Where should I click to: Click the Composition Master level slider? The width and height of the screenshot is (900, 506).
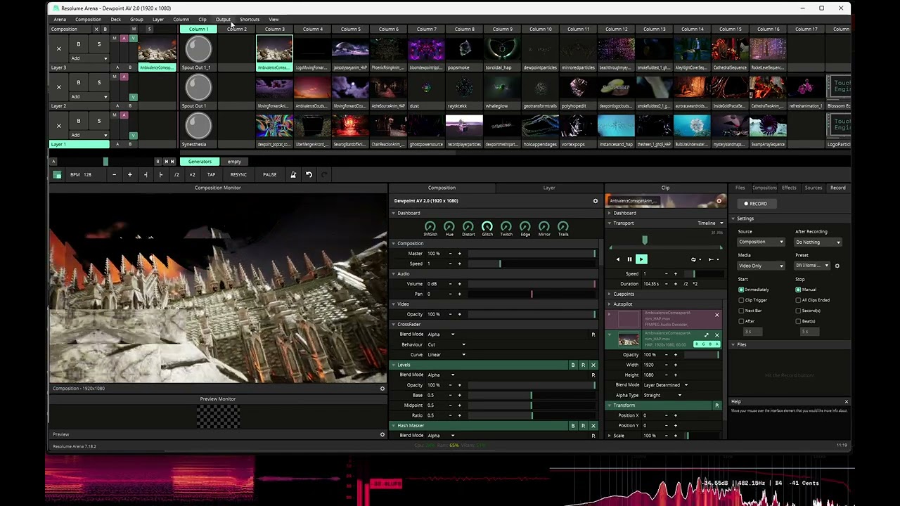(531, 254)
